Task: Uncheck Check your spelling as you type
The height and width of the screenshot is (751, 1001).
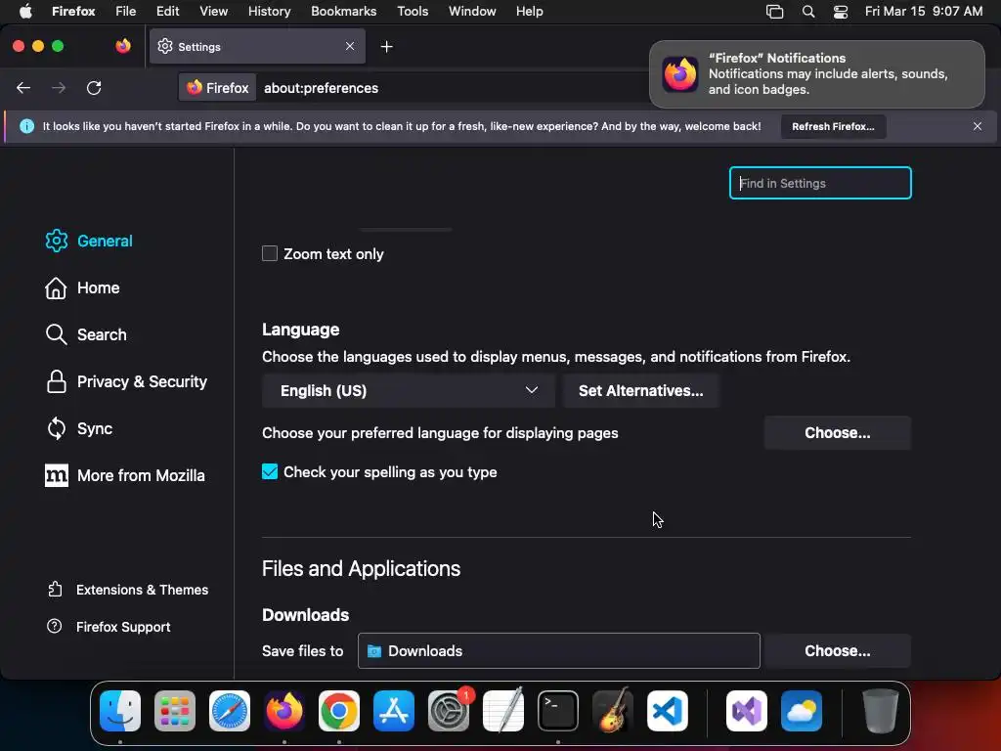Action: (270, 472)
